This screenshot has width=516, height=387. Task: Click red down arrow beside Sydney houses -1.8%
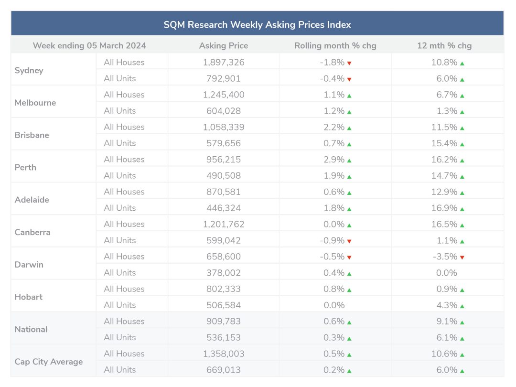tap(349, 63)
